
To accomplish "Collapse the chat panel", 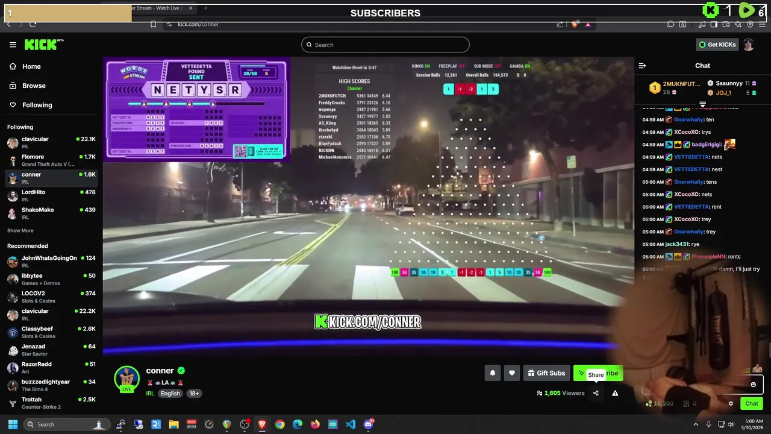I will [642, 66].
